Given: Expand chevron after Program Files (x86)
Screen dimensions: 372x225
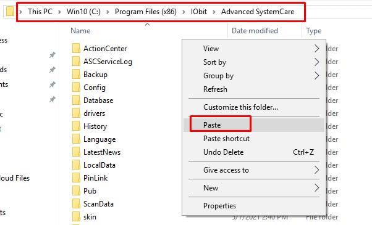Looking at the screenshot, I should 184,12.
